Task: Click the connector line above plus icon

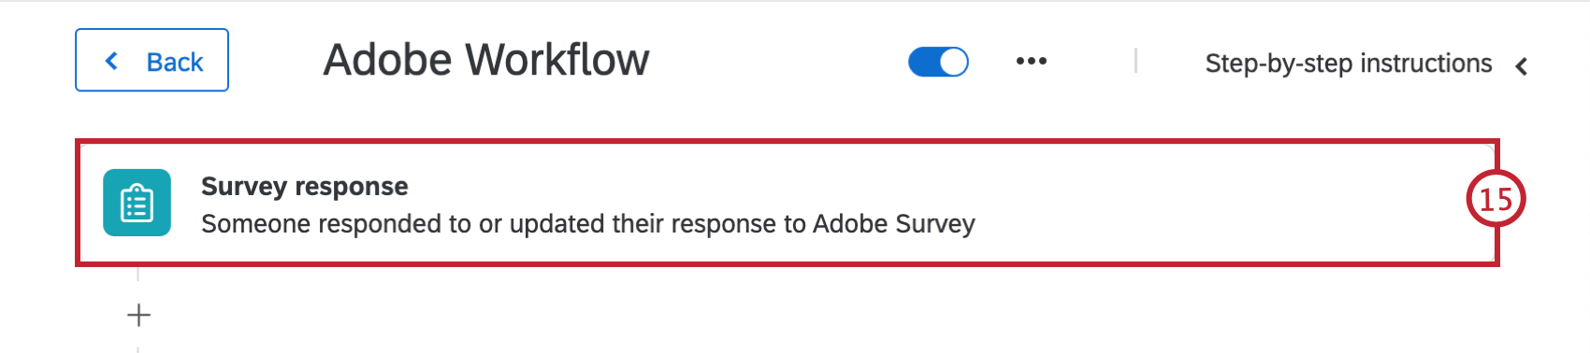Action: 138,273
